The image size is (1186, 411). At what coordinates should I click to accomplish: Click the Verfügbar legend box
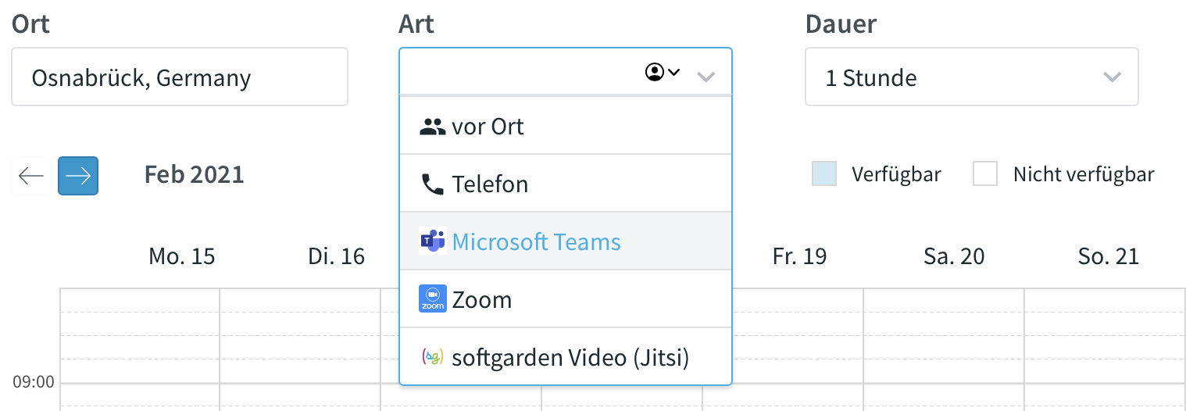824,174
